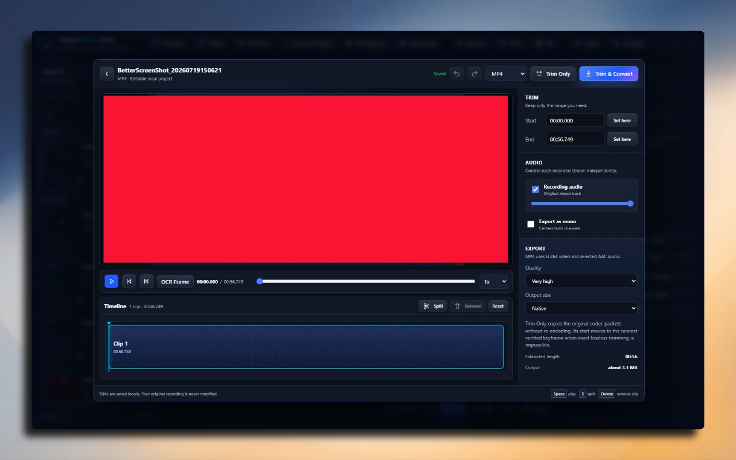The height and width of the screenshot is (460, 736).
Task: Step to the previous frame
Action: pyautogui.click(x=129, y=281)
